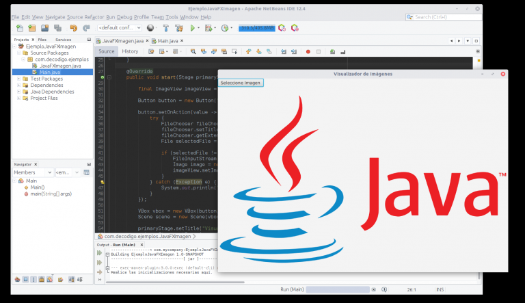Open the Members dropdown in Navigator
525x303 pixels.
click(33, 172)
